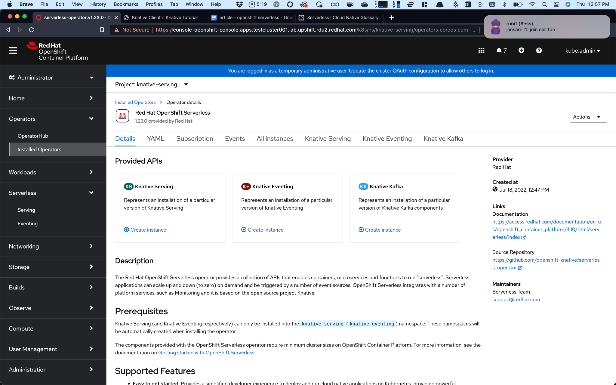Expand the Workloads navigation section

(x=51, y=172)
